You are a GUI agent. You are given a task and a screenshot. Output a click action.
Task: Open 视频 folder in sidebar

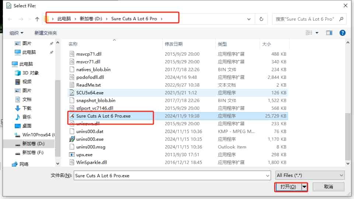coord(27,81)
